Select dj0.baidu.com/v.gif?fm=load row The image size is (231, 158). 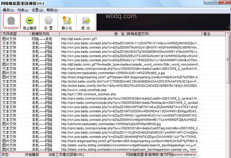click(113, 64)
